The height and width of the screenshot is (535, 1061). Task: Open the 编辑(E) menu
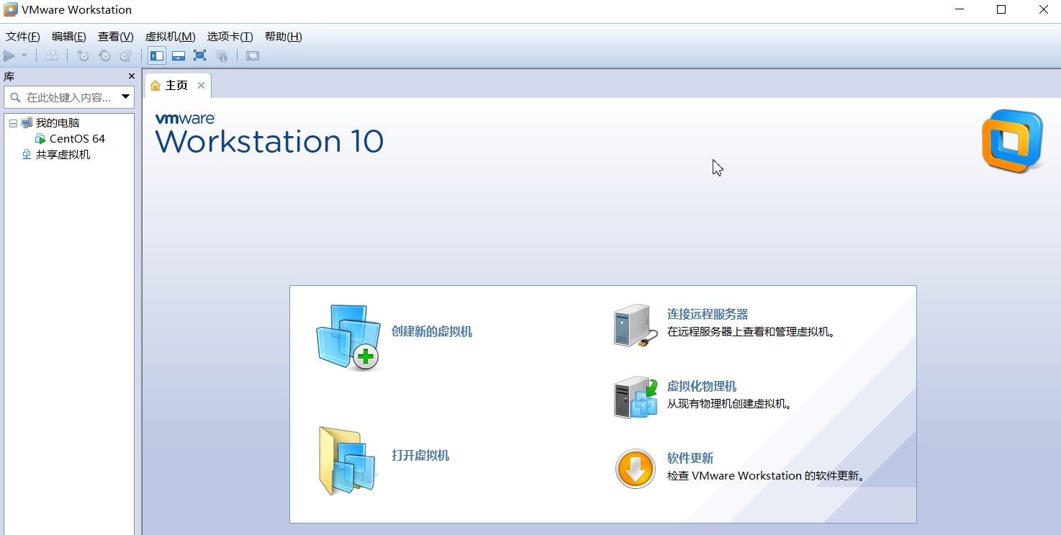(69, 37)
